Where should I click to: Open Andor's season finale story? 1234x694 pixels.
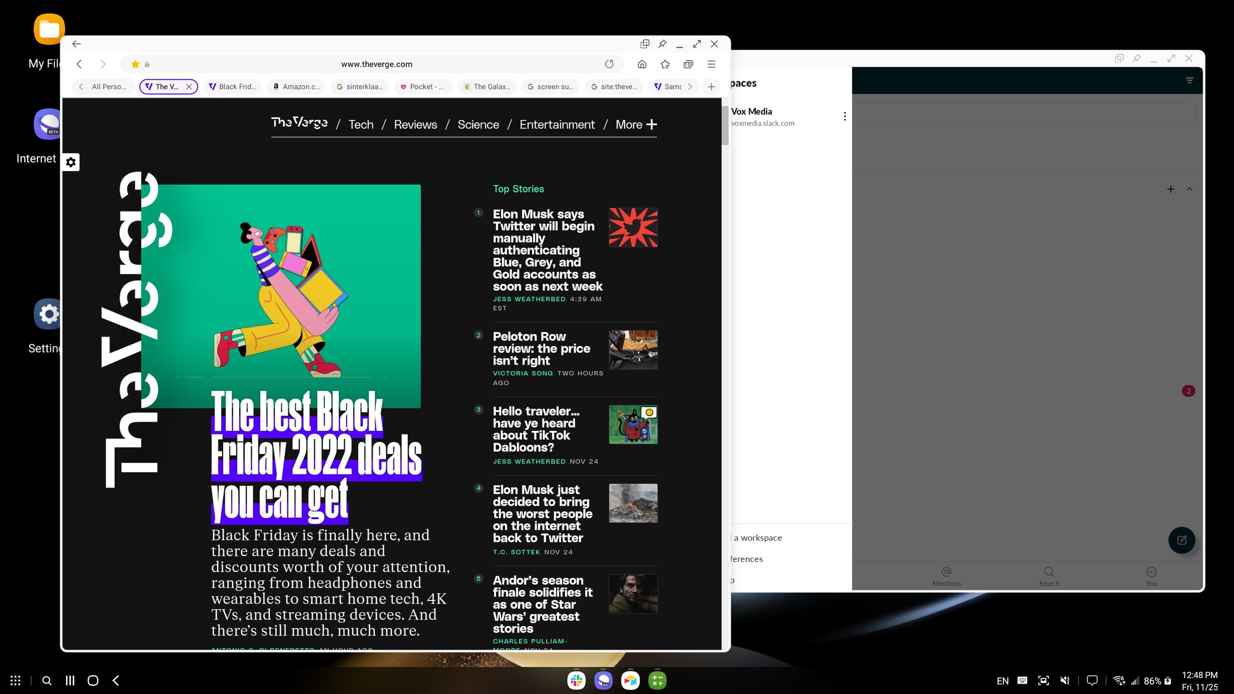pyautogui.click(x=542, y=604)
